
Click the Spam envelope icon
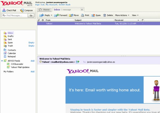(93, 15)
